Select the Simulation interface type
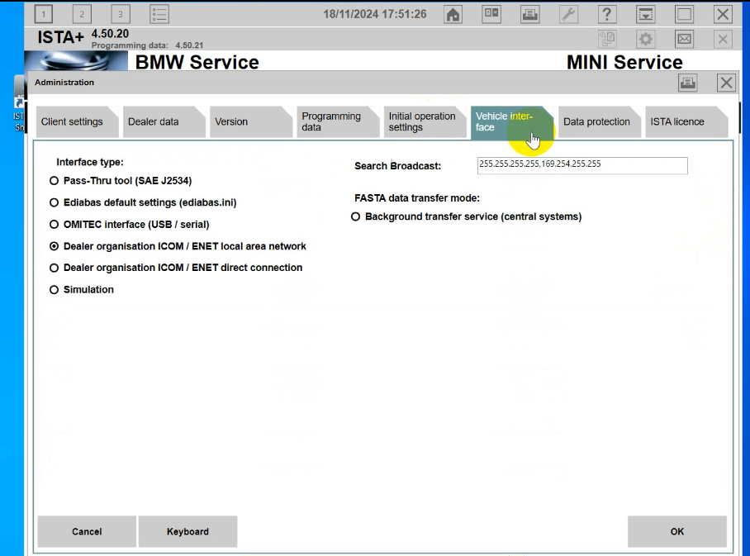Screen dimensions: 750x556 82,290
